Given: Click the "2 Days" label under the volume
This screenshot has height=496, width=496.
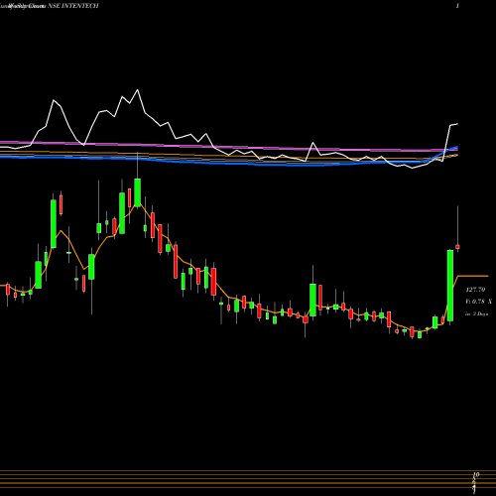Looking at the screenshot, I should [x=480, y=313].
